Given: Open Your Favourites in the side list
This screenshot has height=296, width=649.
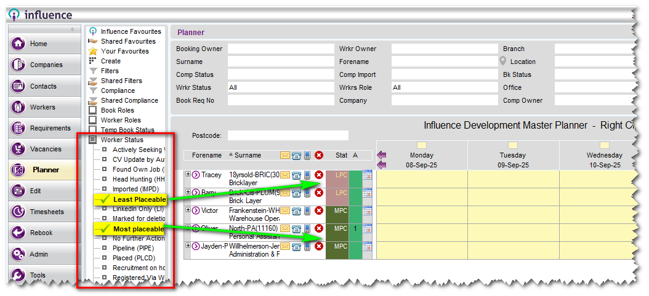Looking at the screenshot, I should pos(124,51).
